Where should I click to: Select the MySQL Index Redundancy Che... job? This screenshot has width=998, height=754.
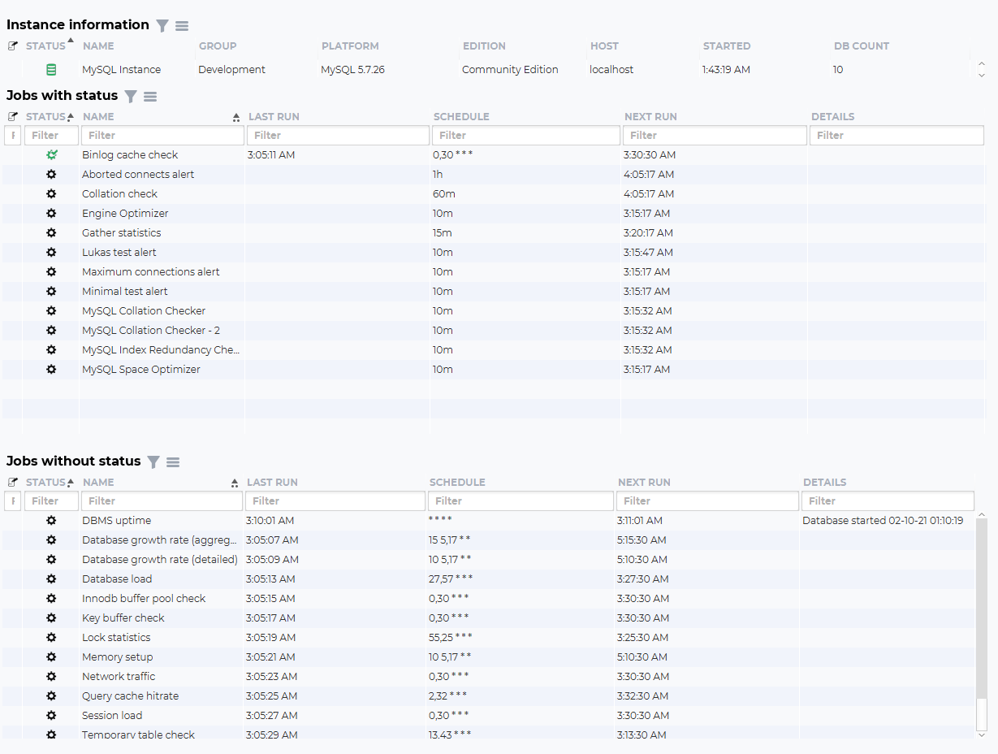pyautogui.click(x=161, y=349)
